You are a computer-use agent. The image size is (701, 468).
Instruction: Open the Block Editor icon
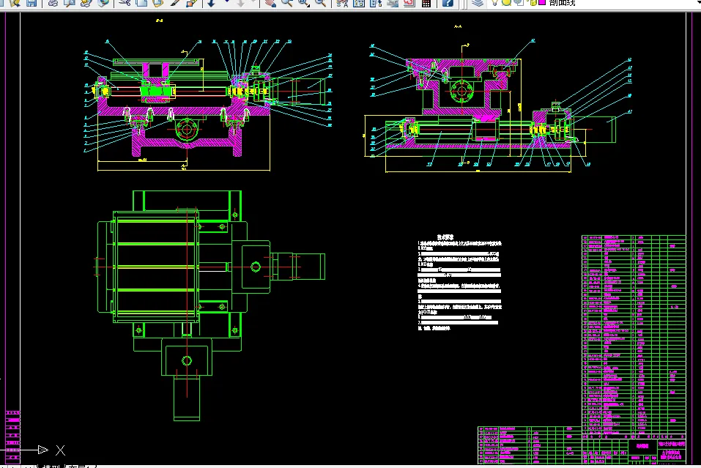[x=191, y=3]
